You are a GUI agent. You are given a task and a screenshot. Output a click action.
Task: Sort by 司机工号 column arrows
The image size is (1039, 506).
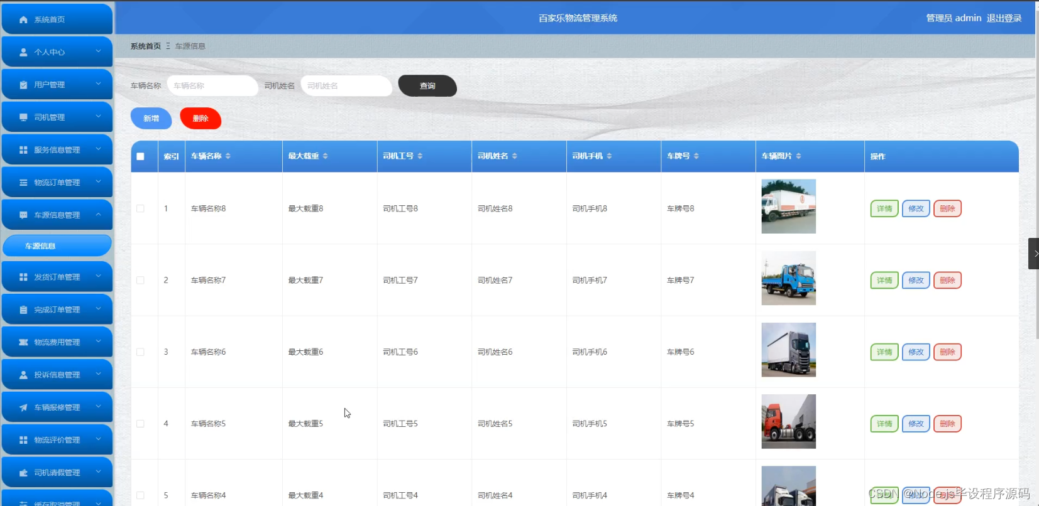(x=420, y=156)
